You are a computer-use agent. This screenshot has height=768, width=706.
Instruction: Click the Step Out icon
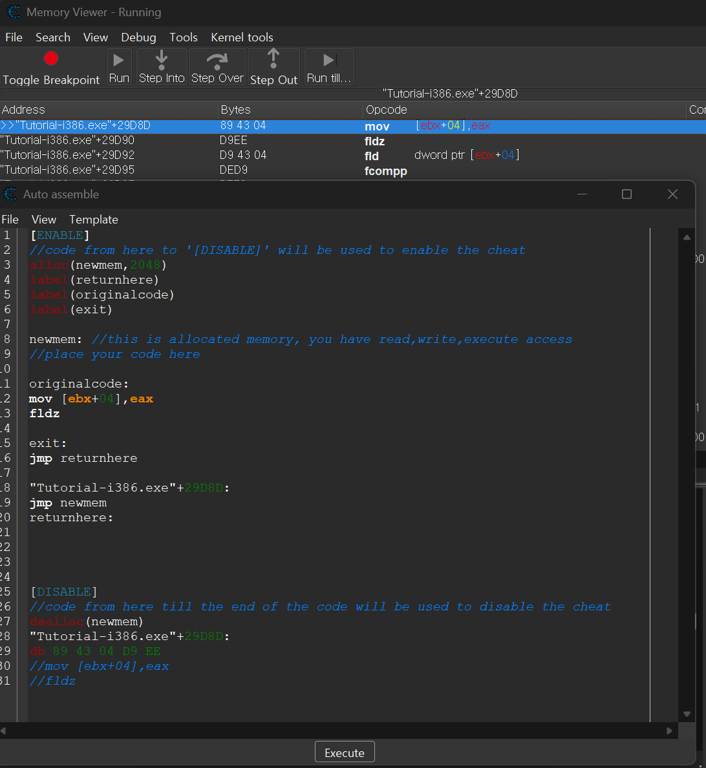(273, 59)
